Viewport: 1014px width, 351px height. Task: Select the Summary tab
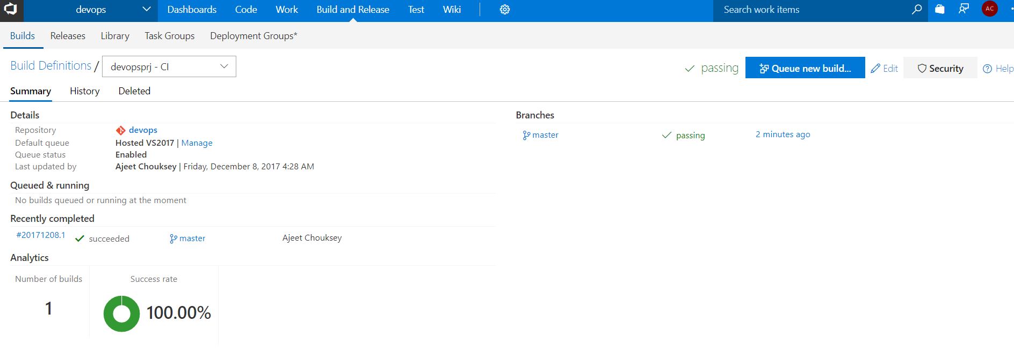pyautogui.click(x=31, y=91)
